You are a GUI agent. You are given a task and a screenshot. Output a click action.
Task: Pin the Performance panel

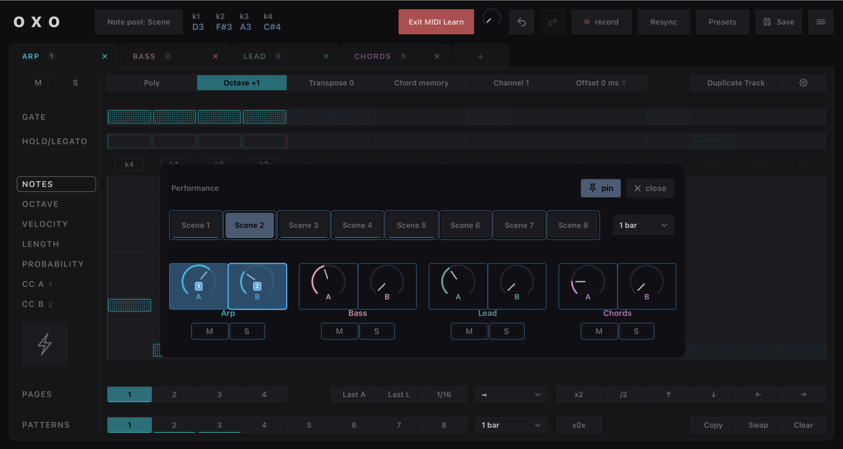(600, 188)
